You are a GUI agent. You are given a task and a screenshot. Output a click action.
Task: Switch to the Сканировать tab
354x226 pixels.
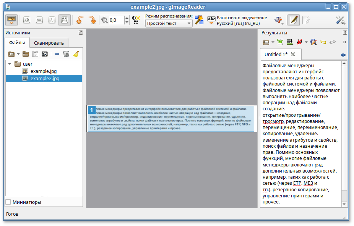(x=49, y=43)
